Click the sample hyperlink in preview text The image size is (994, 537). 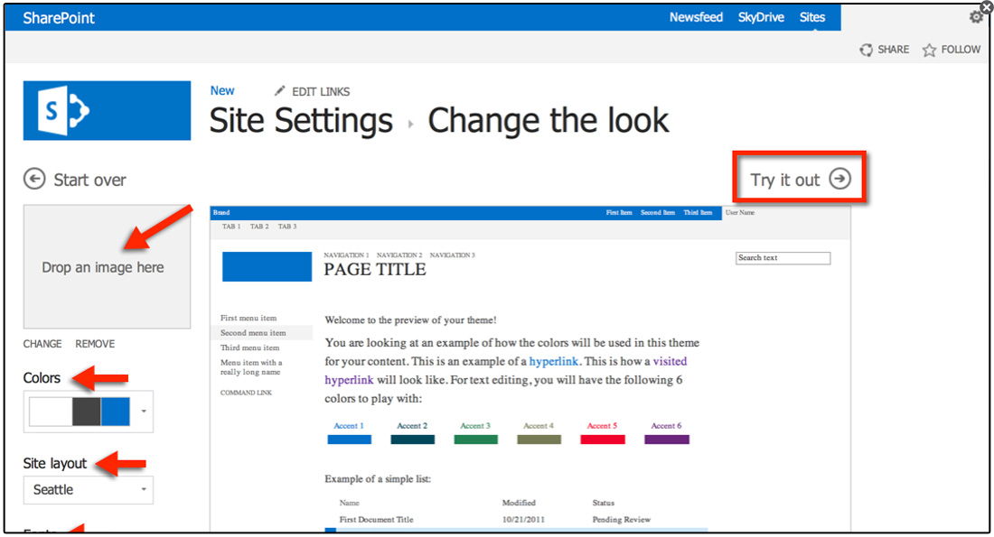(x=553, y=362)
